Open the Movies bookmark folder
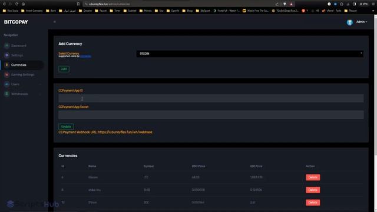This screenshot has height=212, width=377. pyautogui.click(x=145, y=11)
